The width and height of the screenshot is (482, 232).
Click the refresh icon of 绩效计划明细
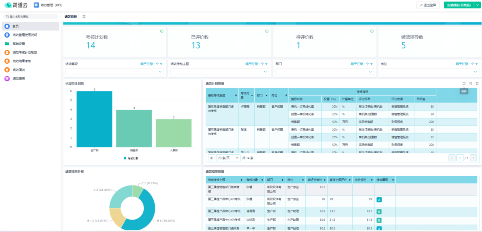pyautogui.click(x=464, y=83)
